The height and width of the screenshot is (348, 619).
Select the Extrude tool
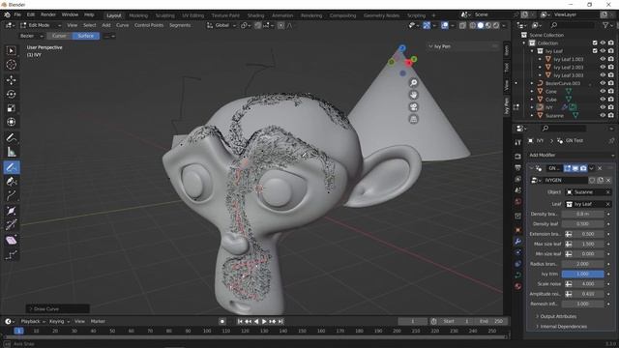pos(11,195)
